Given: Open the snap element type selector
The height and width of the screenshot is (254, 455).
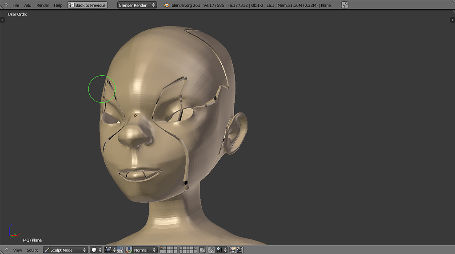Looking at the screenshot, I should 222,250.
